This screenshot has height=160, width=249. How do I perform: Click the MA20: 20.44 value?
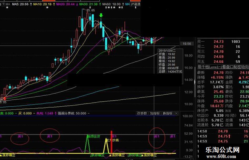click(65, 4)
